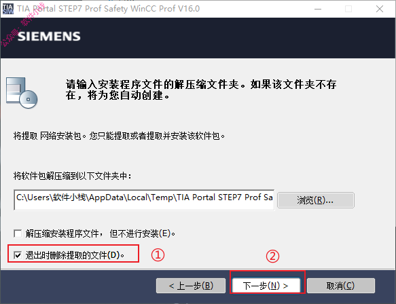Check the extract-only without installing (E) checkbox
Viewport: 396px width, 304px height.
click(18, 233)
